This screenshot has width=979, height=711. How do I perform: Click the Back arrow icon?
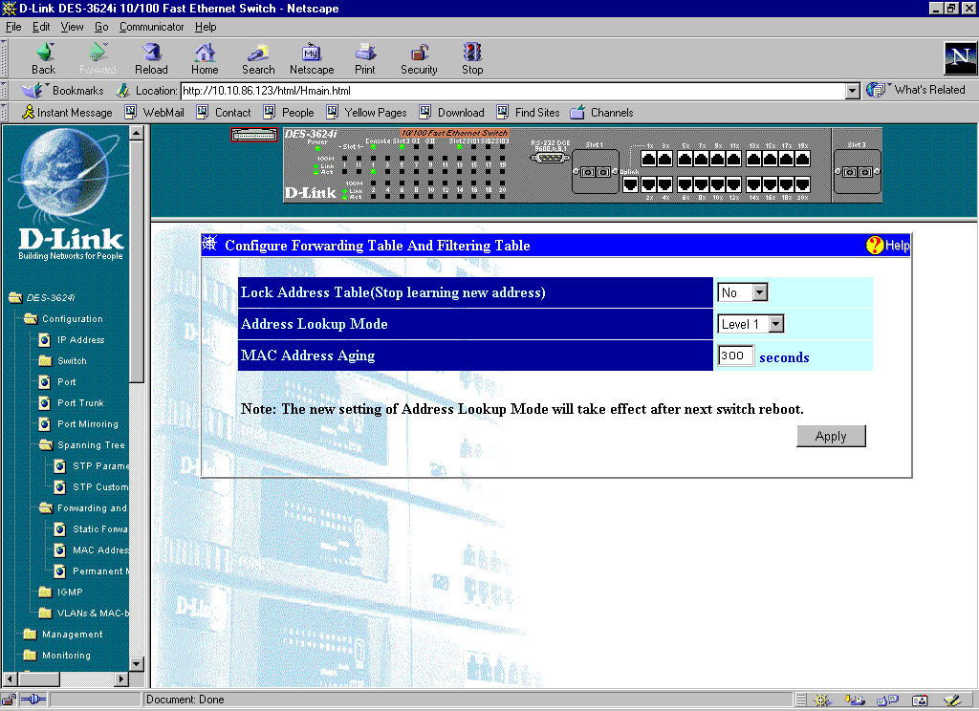click(x=44, y=54)
